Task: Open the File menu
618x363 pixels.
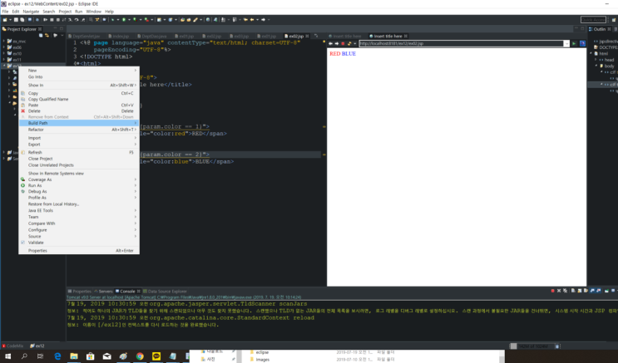Action: coord(5,12)
